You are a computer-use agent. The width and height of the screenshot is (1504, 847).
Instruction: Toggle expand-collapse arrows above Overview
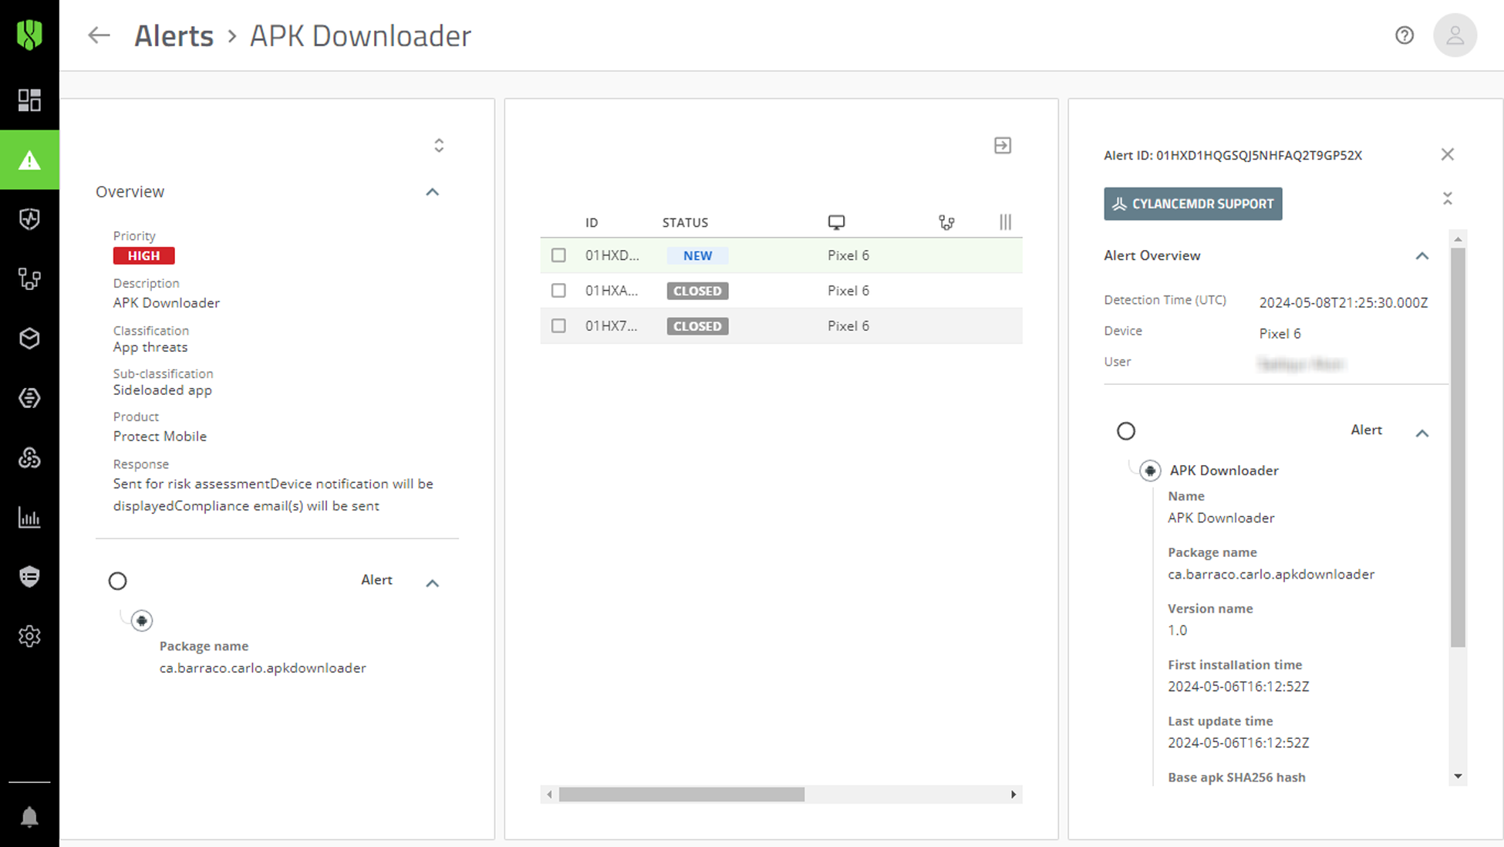coord(439,145)
